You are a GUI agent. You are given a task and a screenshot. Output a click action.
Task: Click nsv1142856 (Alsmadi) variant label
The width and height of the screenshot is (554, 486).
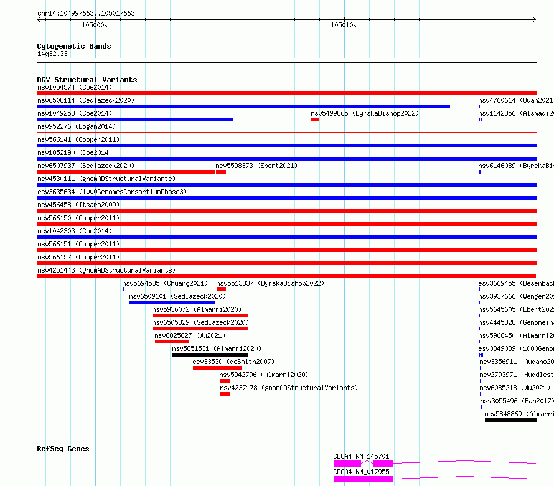(x=515, y=113)
